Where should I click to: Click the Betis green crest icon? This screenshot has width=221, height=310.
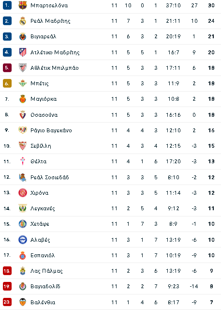[23, 83]
